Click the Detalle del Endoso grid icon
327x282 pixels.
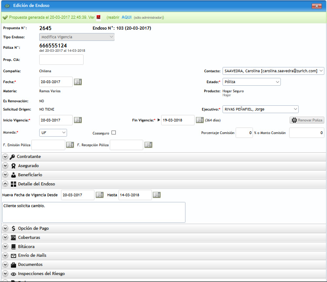pos(13,184)
